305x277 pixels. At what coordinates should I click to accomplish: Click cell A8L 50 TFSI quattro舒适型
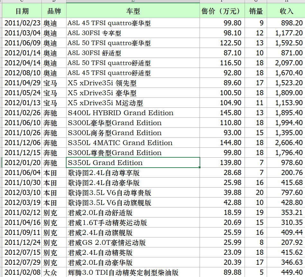click(x=133, y=63)
